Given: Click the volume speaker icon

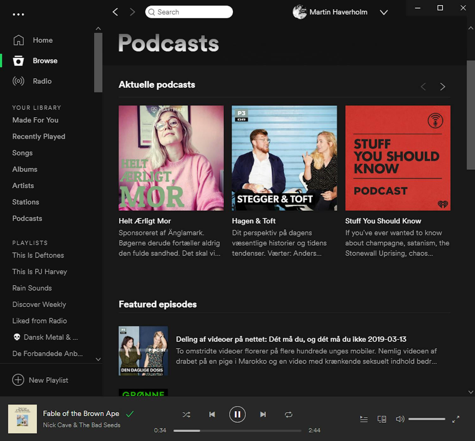Looking at the screenshot, I should coord(400,419).
